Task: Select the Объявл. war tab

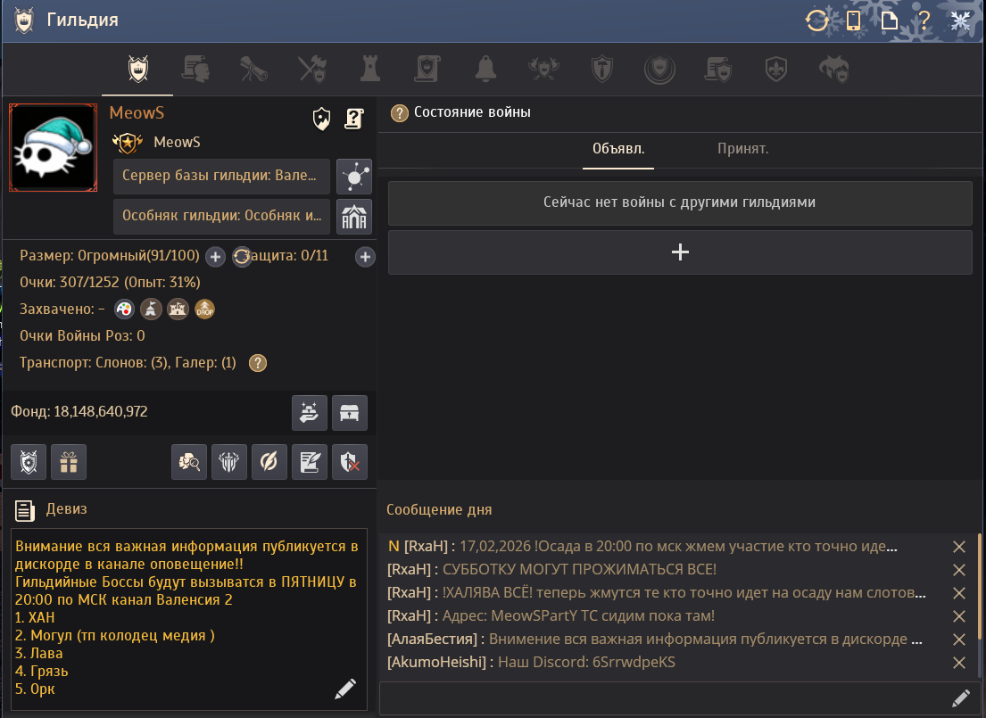Action: point(618,149)
